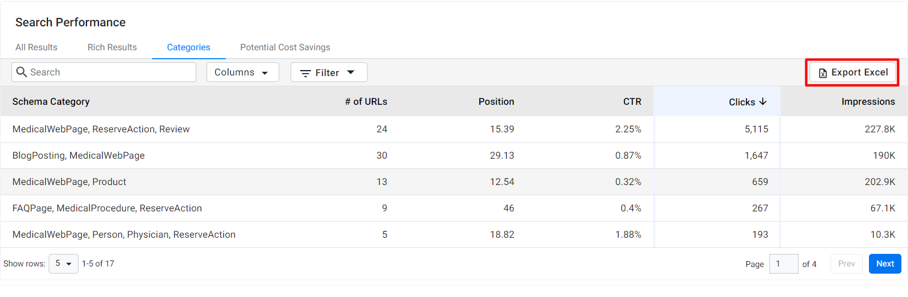This screenshot has height=297, width=908.
Task: Click the Export Excel button
Action: (x=853, y=72)
